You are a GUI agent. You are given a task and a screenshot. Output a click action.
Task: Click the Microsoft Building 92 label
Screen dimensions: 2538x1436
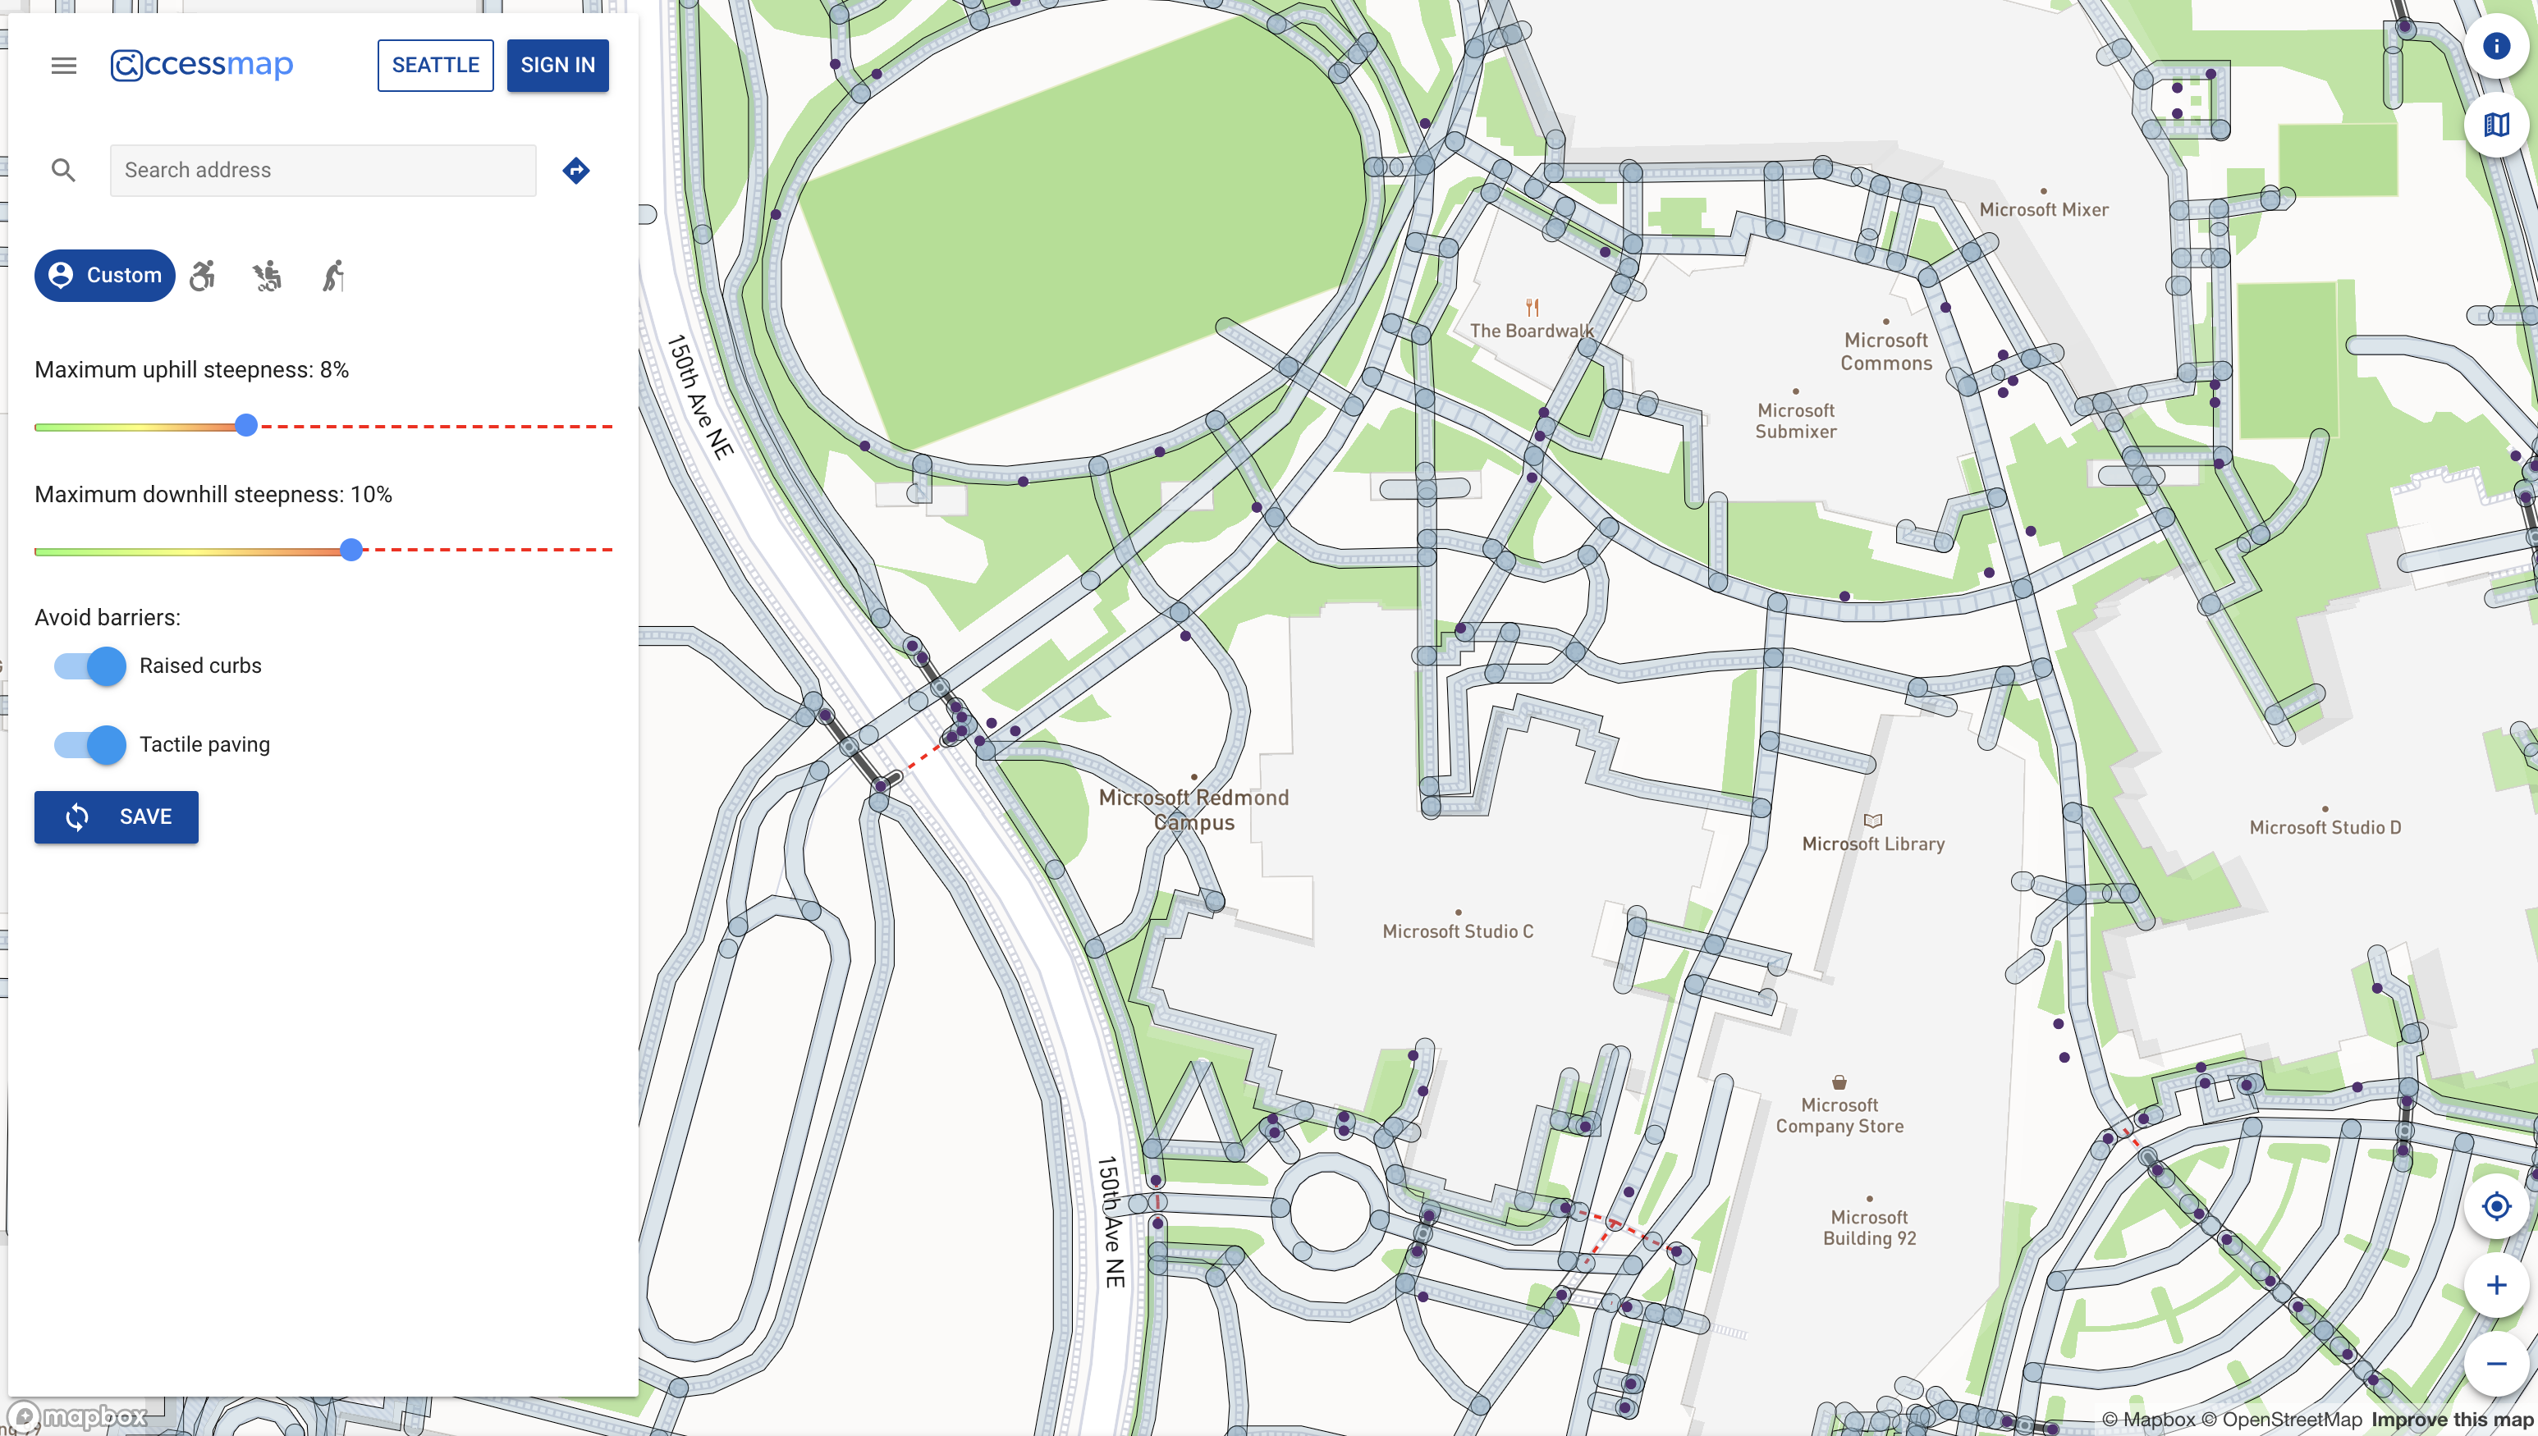pos(1869,1228)
